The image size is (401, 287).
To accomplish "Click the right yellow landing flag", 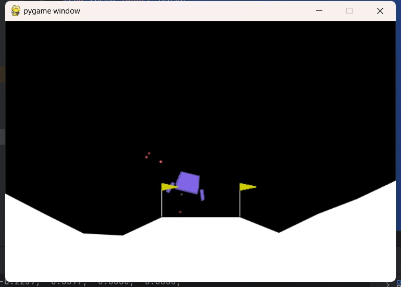I will coord(247,187).
